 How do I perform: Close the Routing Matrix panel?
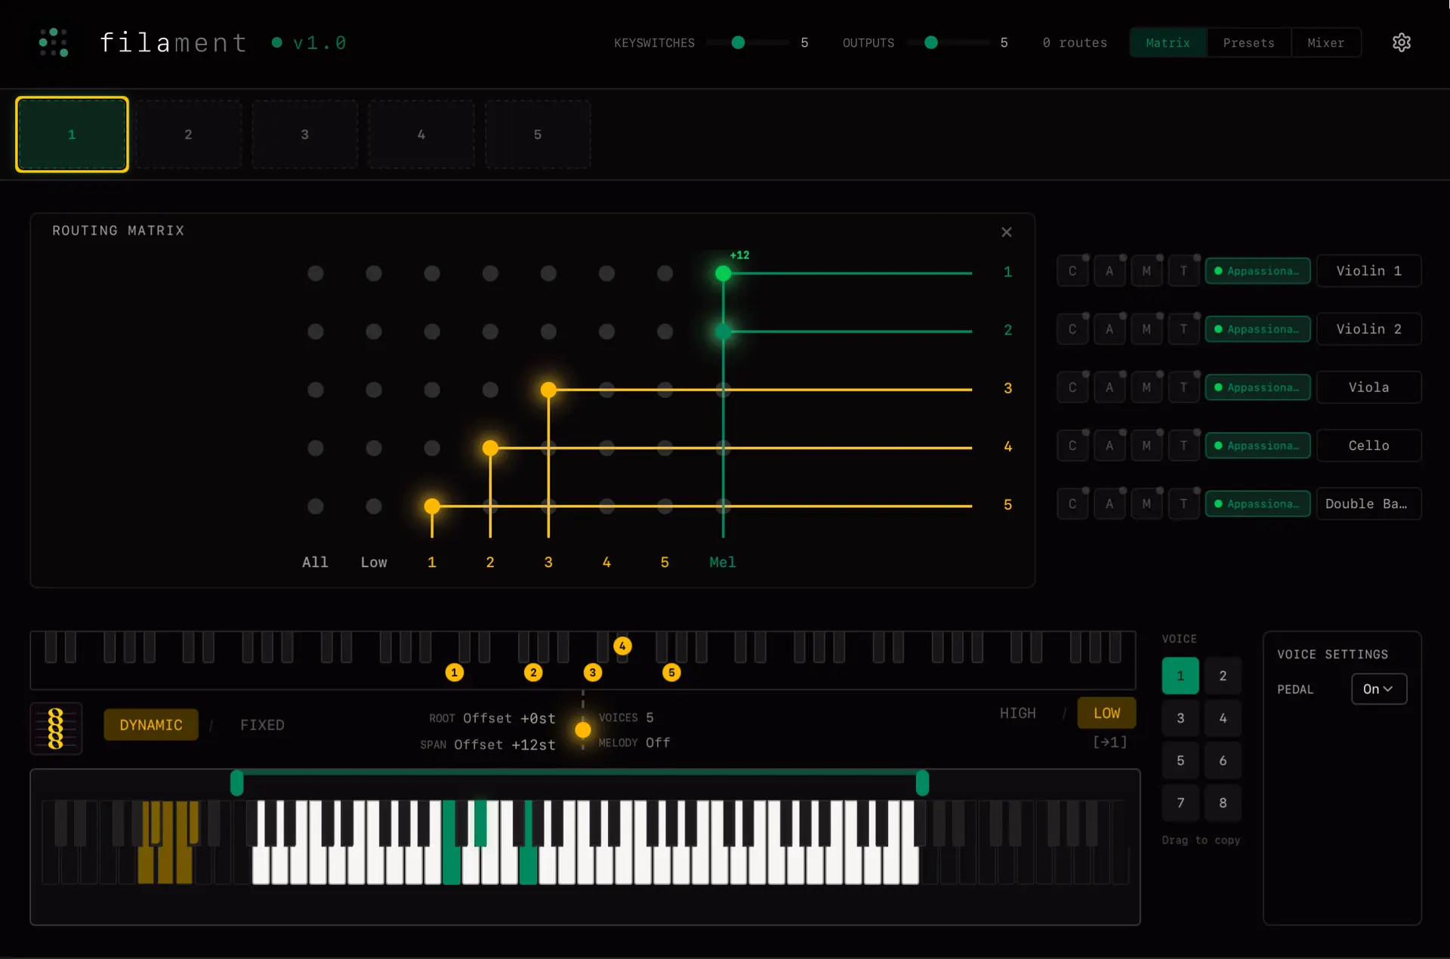[1006, 232]
